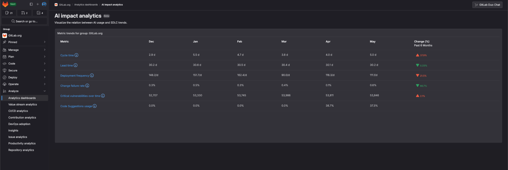
Task: Click the GitLab.org breadcrumb group icon
Action: pyautogui.click(x=56, y=5)
